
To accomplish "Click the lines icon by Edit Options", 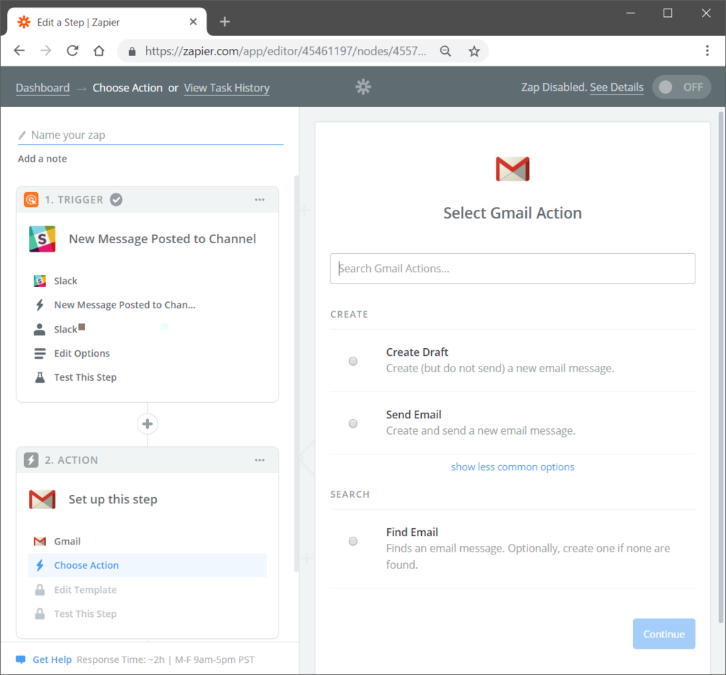I will [40, 353].
